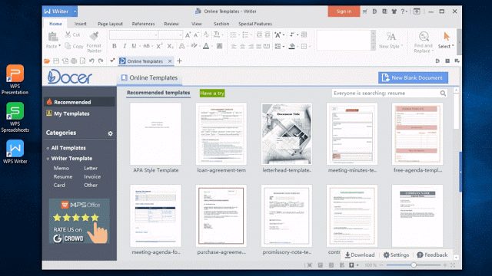Click the Grow Font icon
The image size is (492, 276).
[188, 34]
